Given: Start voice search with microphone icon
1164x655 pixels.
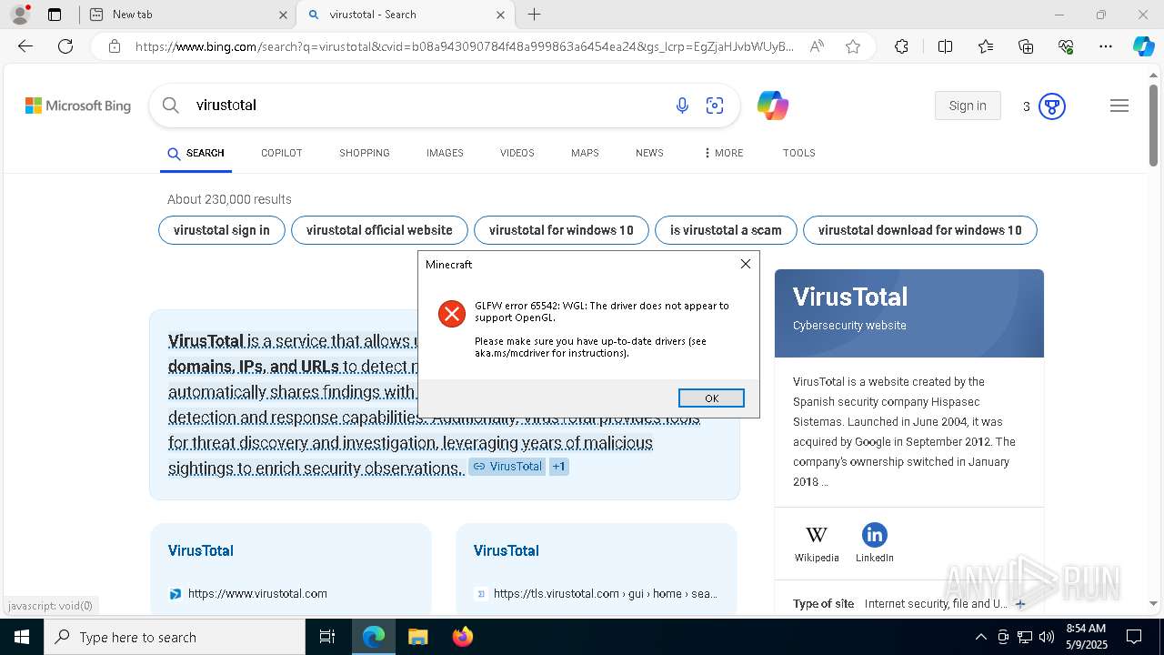Looking at the screenshot, I should tap(682, 106).
